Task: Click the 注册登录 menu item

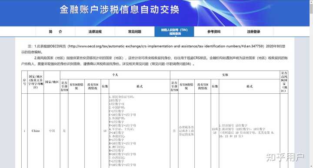Action: pos(253,32)
